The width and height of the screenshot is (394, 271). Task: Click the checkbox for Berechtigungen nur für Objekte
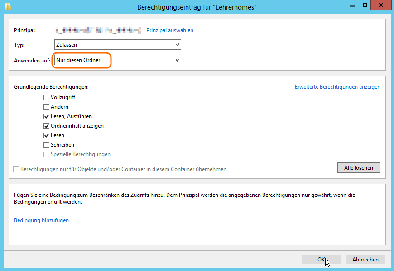(16, 169)
